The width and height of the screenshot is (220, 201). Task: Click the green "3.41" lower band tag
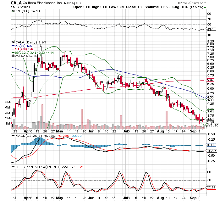[210, 125]
